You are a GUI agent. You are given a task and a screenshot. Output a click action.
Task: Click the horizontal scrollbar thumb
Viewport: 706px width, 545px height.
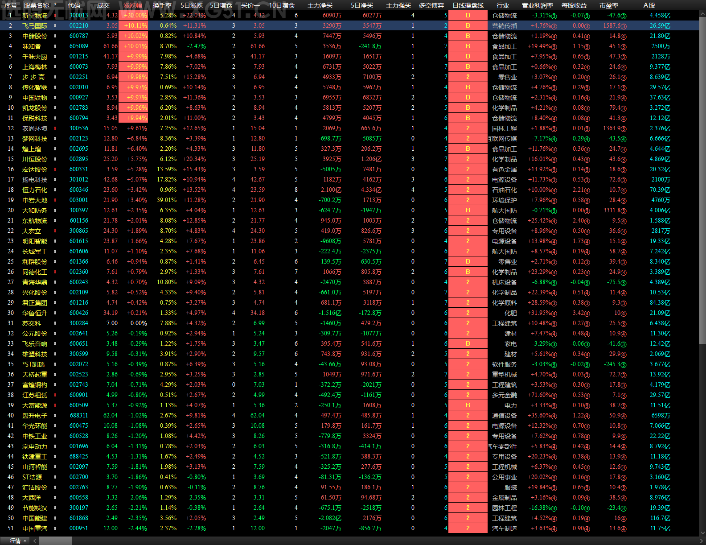point(55,541)
